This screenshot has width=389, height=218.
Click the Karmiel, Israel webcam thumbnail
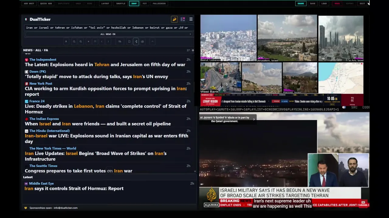[x=300, y=78]
